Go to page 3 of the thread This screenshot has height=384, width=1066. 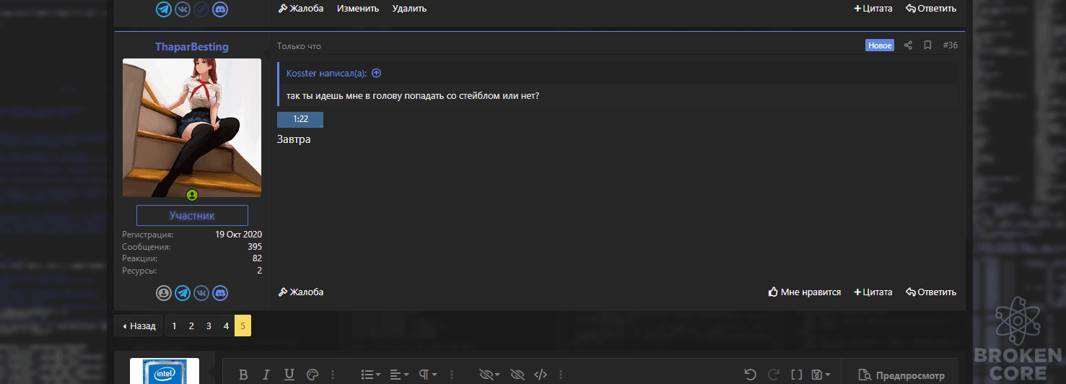[x=209, y=326]
